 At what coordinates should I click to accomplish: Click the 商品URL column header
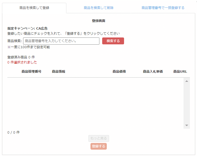click(180, 72)
